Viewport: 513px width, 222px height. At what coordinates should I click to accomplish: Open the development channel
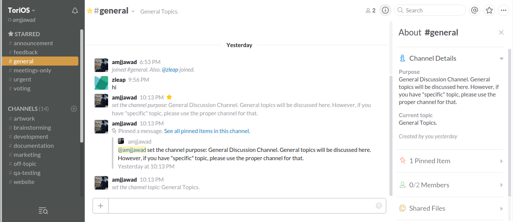31,137
